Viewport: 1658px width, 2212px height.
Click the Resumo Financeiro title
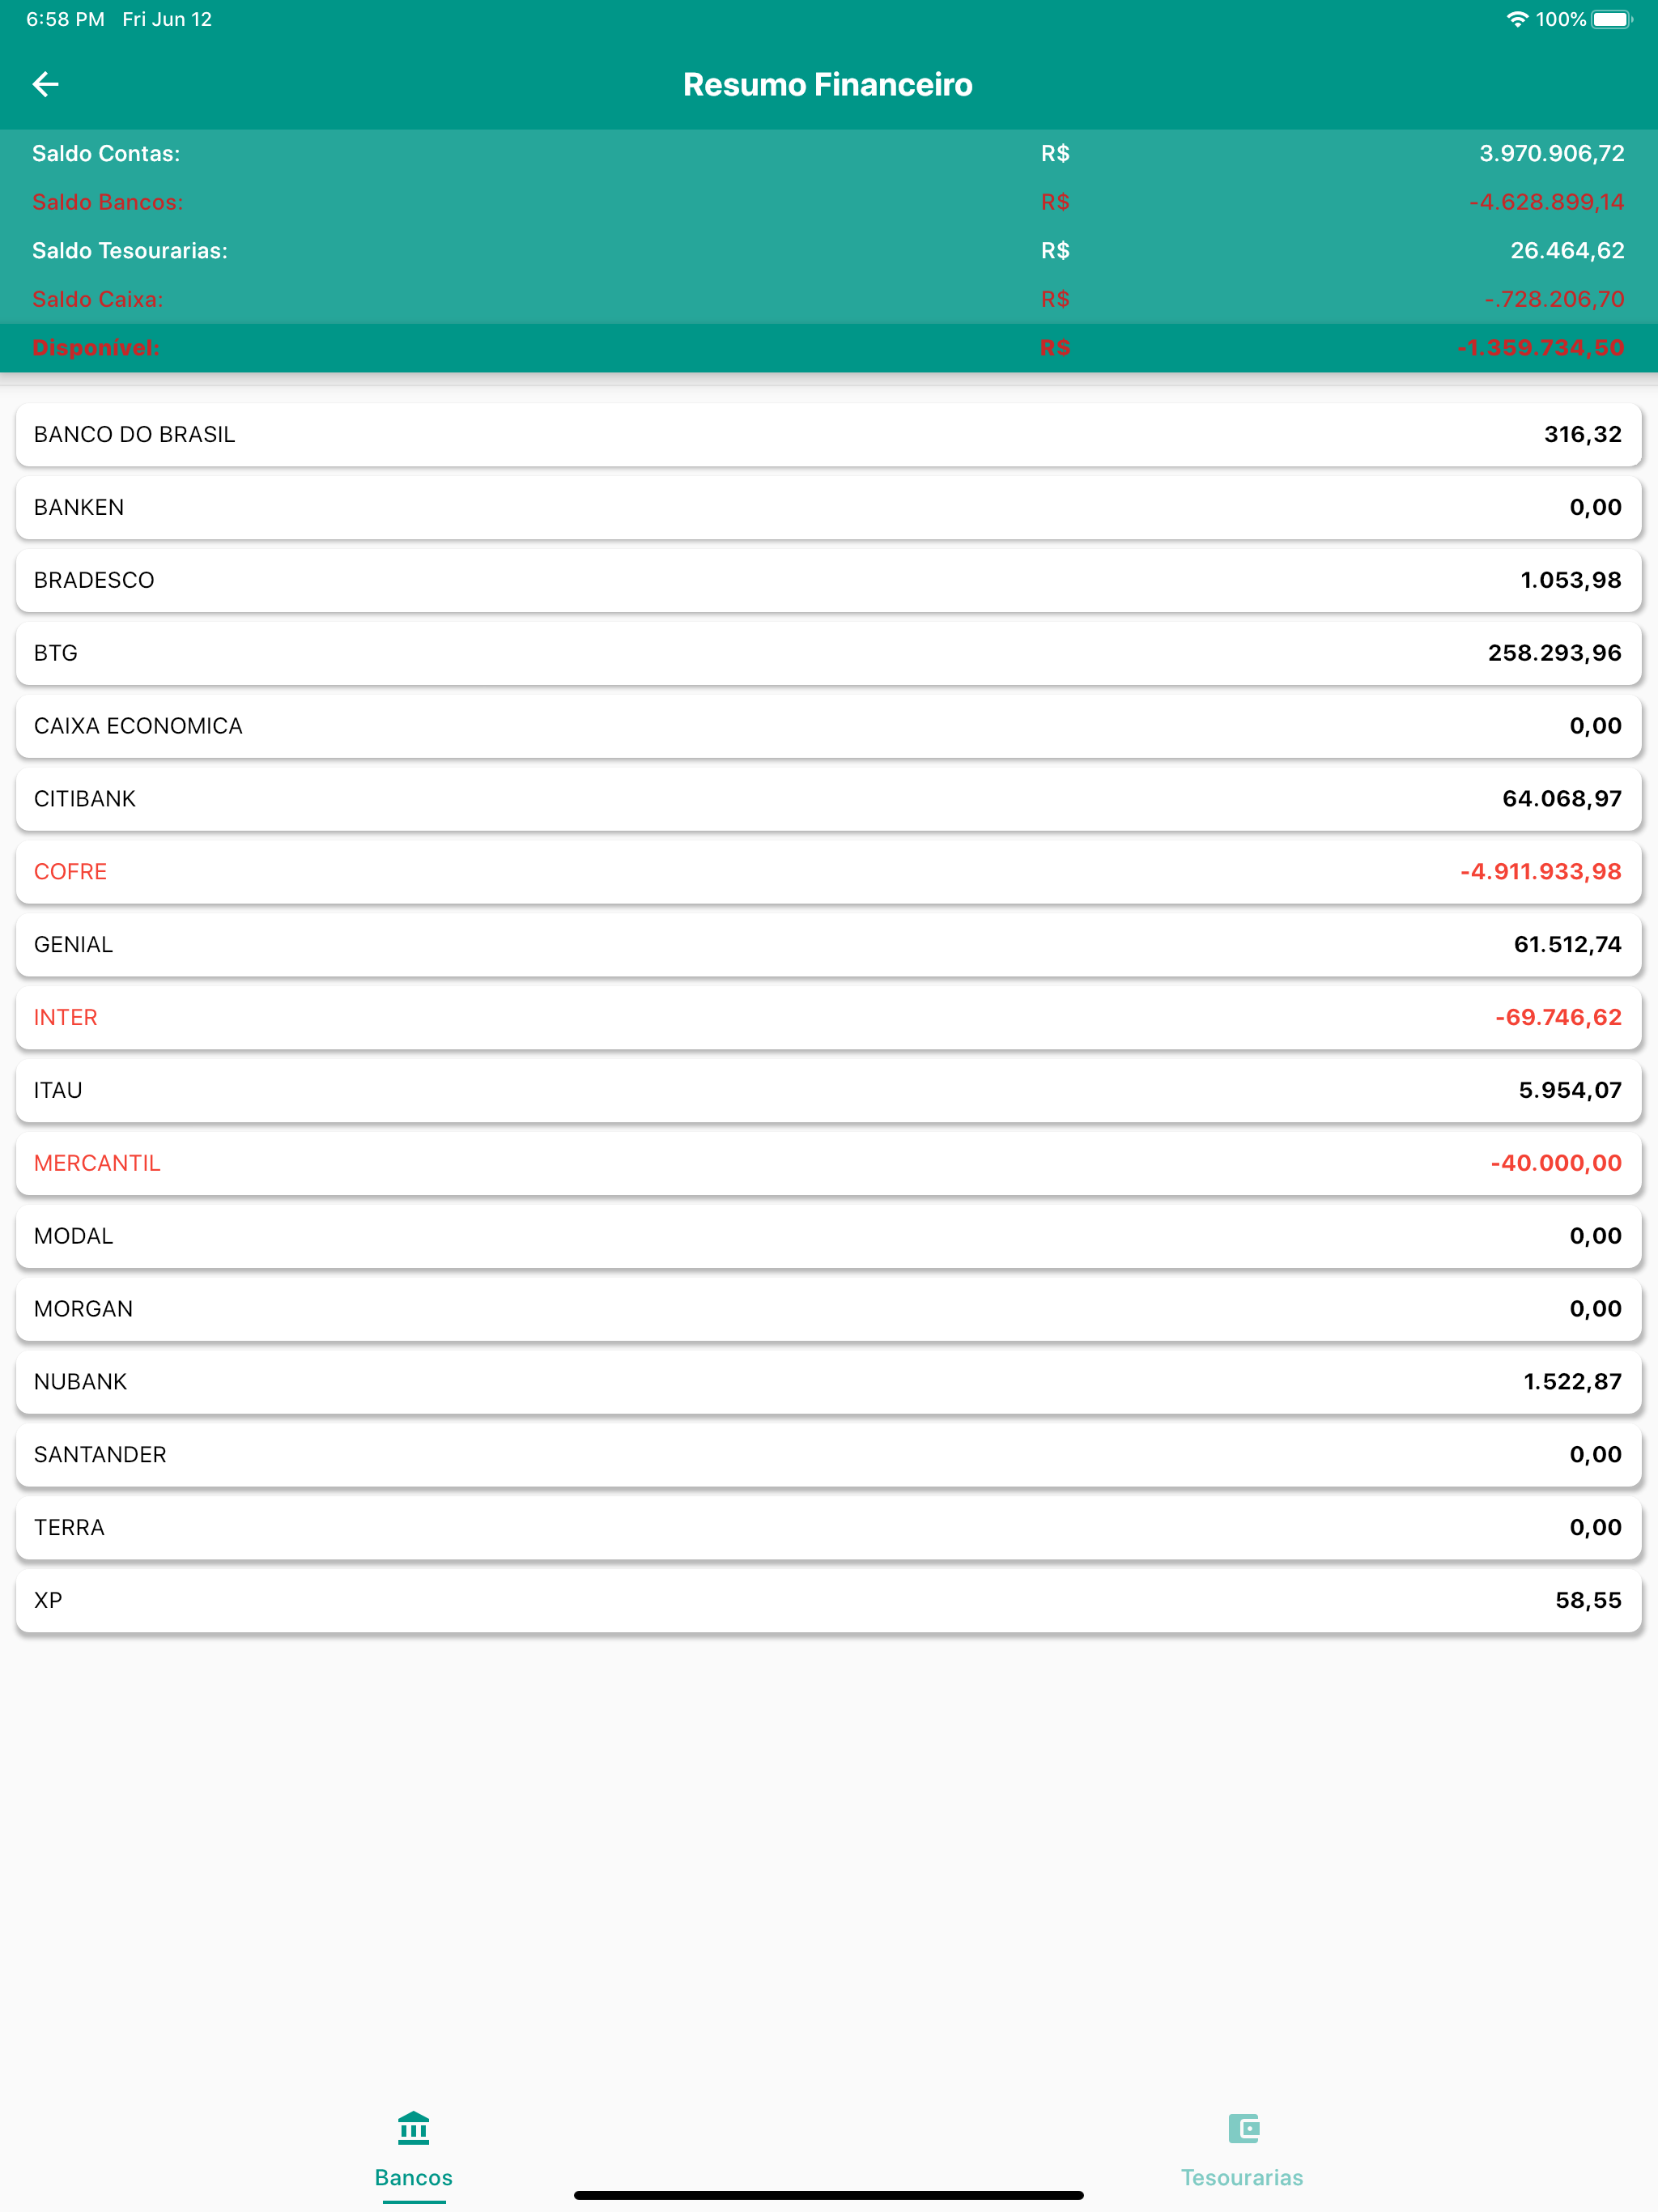828,85
